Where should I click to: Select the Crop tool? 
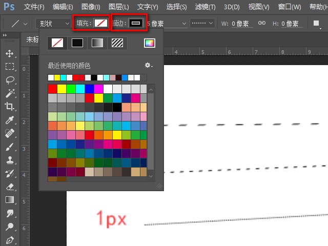click(9, 107)
